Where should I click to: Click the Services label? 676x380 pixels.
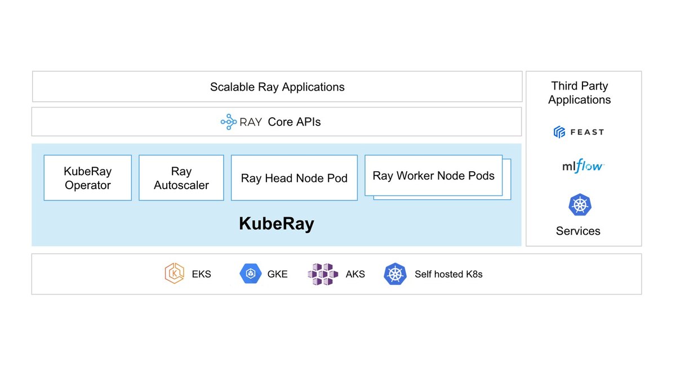click(x=578, y=231)
